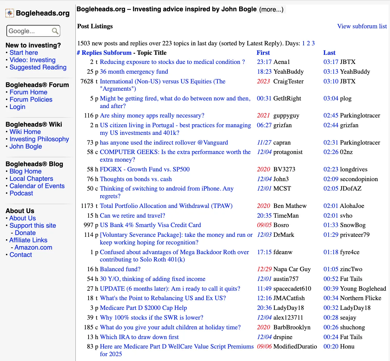Open About Us link in sidebar
390x361 pixels.
(23, 218)
